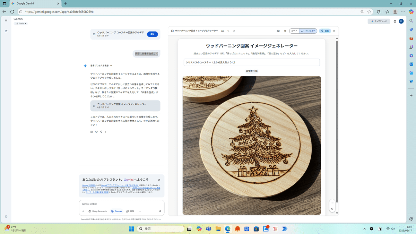The width and height of the screenshot is (416, 234).
Task: Expand 思考プロセスを表示 section
Action: (101, 66)
